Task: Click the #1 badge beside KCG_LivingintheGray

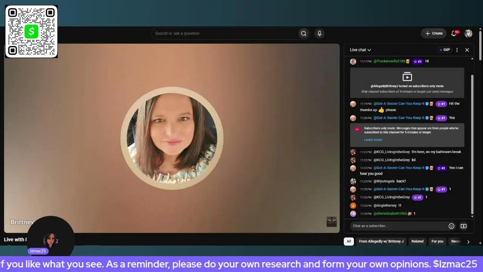Action: [x=417, y=197]
